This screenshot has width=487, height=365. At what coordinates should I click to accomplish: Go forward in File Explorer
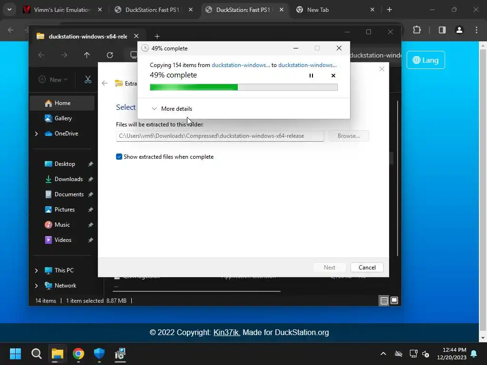coord(64,55)
